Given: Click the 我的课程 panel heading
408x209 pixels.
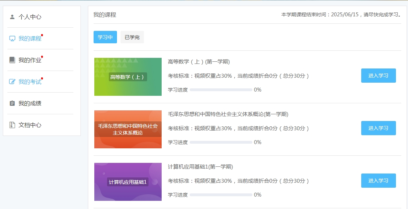Looking at the screenshot, I should click(x=105, y=15).
